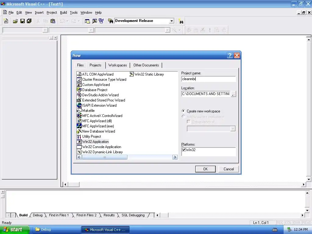Choose MFC AppWizard (dll)
This screenshot has height=234, width=312.
94,121
